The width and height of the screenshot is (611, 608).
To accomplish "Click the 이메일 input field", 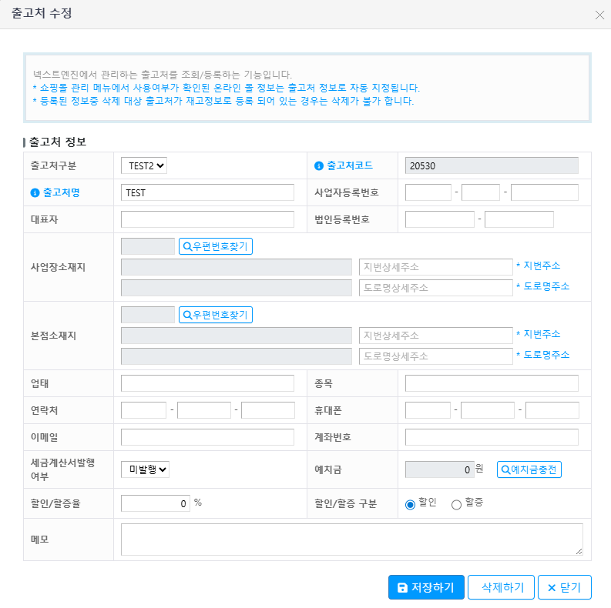I will pos(207,437).
